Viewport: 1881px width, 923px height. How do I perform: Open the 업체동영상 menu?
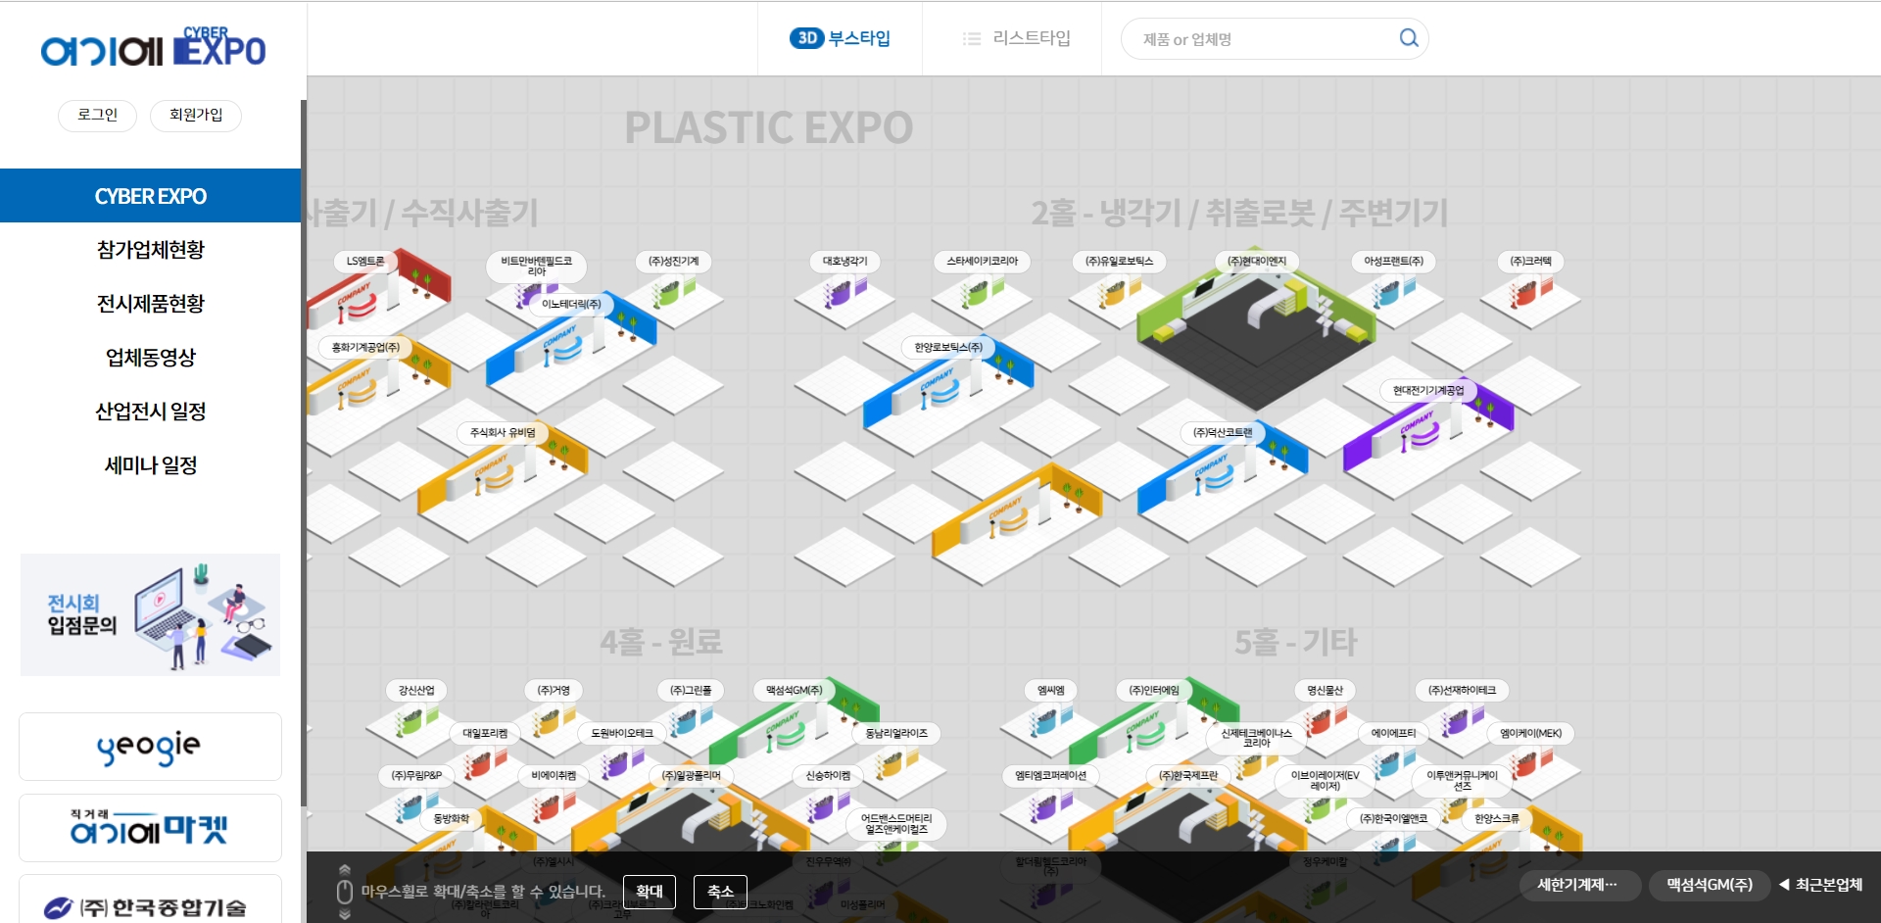tap(151, 358)
